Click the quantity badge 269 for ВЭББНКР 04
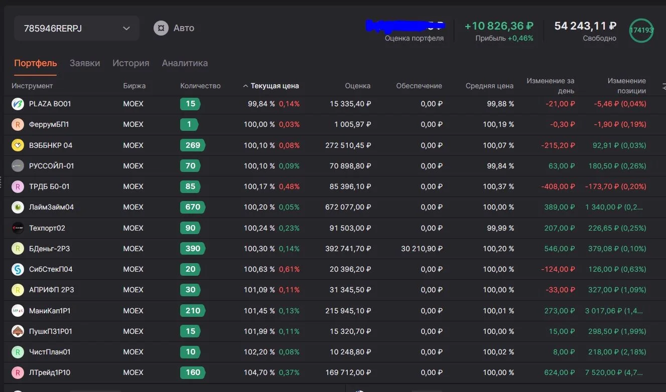 [x=193, y=145]
